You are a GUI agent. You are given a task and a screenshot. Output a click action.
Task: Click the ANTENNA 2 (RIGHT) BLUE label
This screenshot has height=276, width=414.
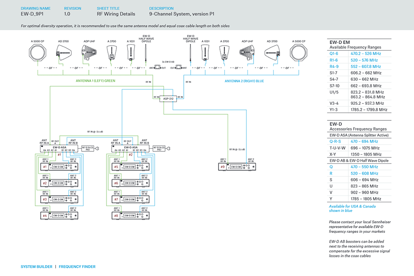click(x=244, y=81)
